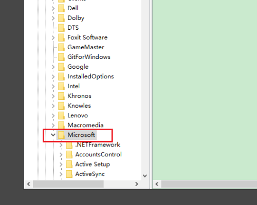
Task: Expand the InstalledOptions key
Action: pos(53,76)
